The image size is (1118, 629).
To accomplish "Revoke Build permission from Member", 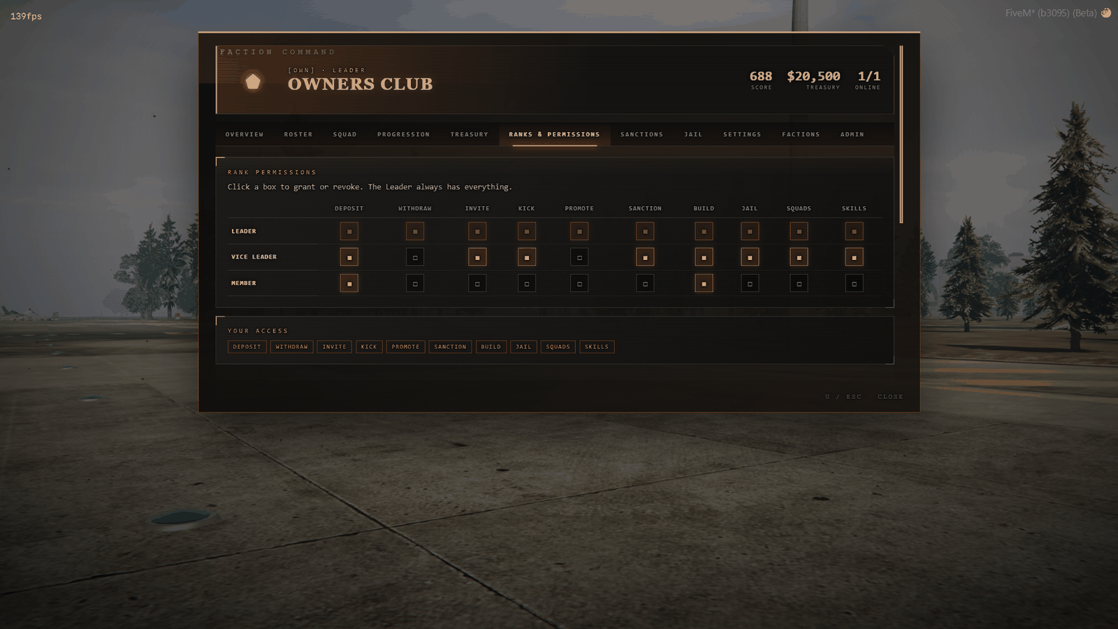I will point(704,283).
